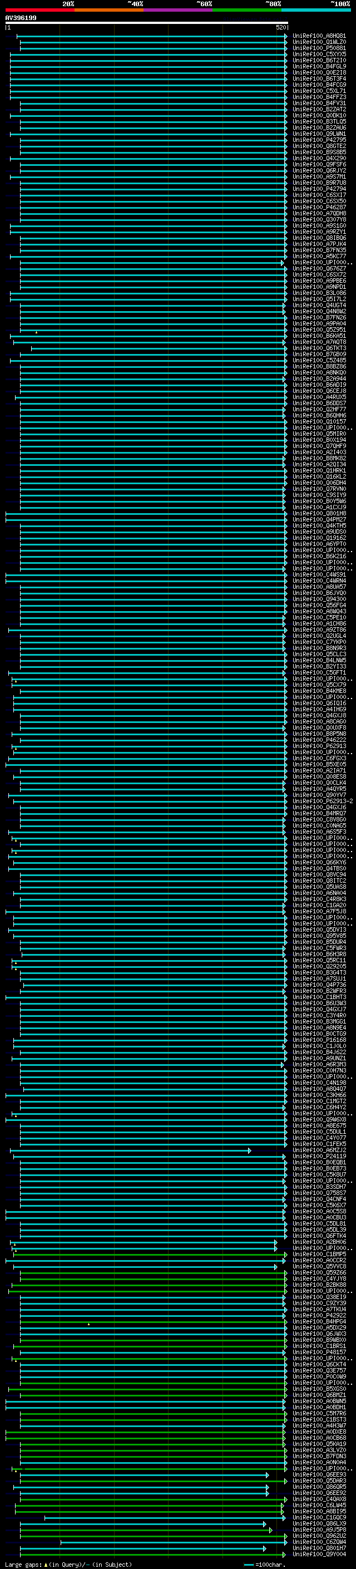Select hit label UniRef100_P42795
This screenshot has width=356, height=1569.
pyautogui.click(x=319, y=140)
